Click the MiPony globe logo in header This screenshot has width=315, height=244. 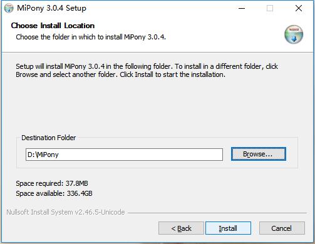294,34
